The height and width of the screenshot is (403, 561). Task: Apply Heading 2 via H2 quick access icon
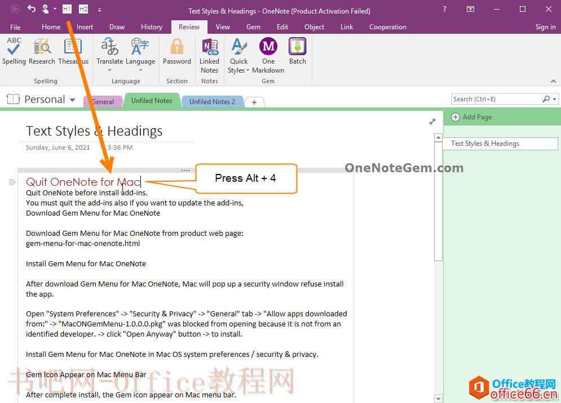[83, 9]
